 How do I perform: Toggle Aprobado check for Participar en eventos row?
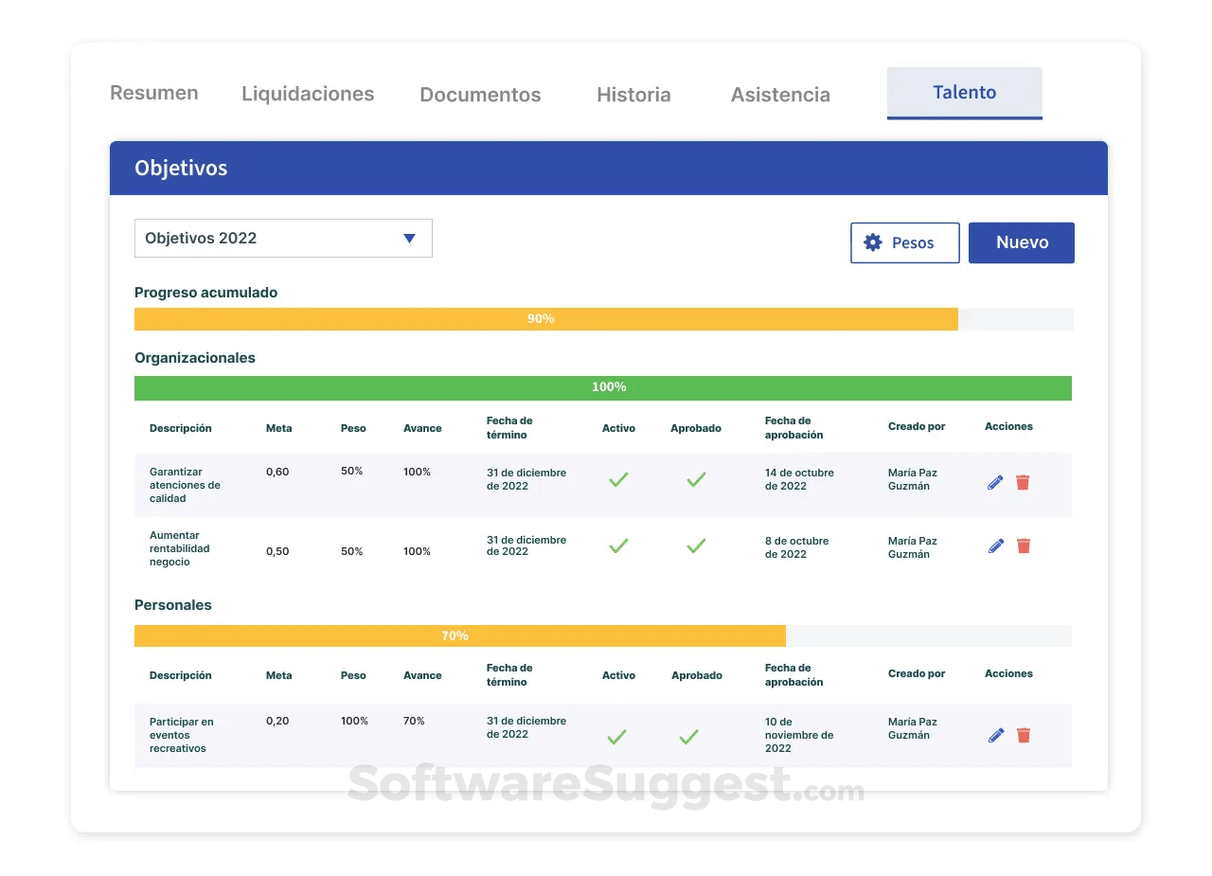[688, 736]
